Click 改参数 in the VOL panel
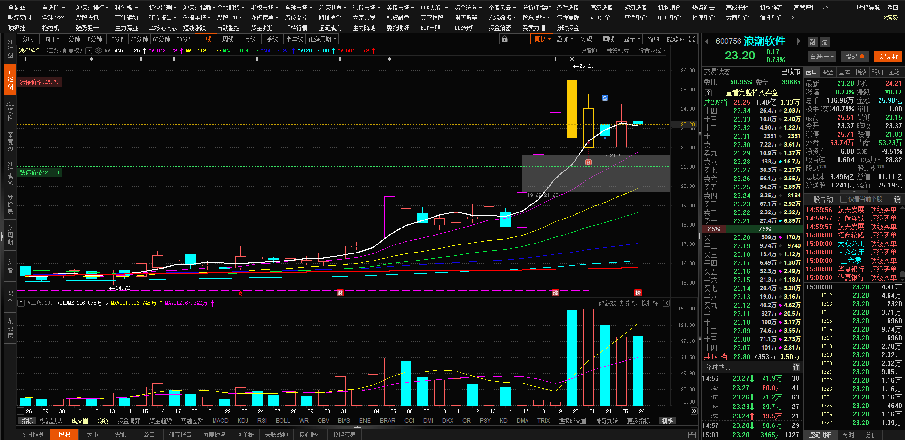Viewport: 905px width, 440px height. click(607, 303)
